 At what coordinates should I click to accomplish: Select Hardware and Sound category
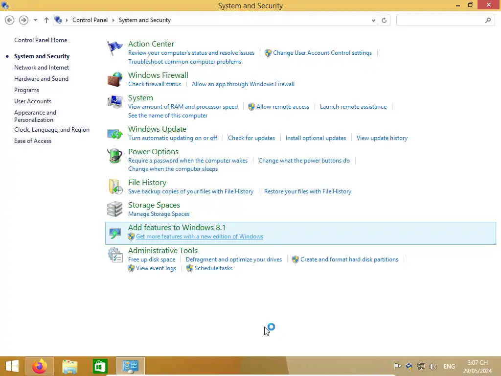[x=41, y=79]
